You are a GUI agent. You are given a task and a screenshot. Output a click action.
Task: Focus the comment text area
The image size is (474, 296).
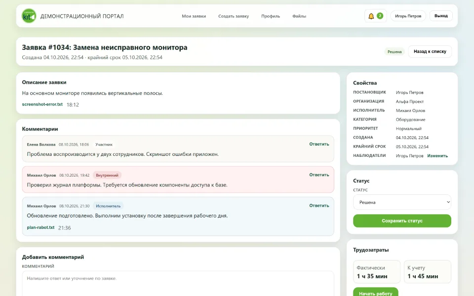(x=178, y=283)
